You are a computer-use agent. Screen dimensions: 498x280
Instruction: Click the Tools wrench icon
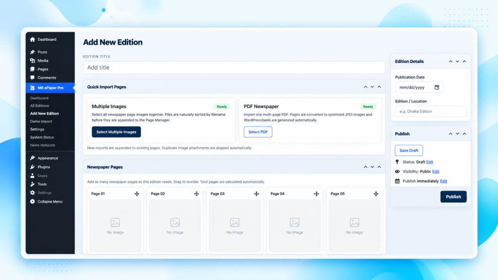[33, 184]
